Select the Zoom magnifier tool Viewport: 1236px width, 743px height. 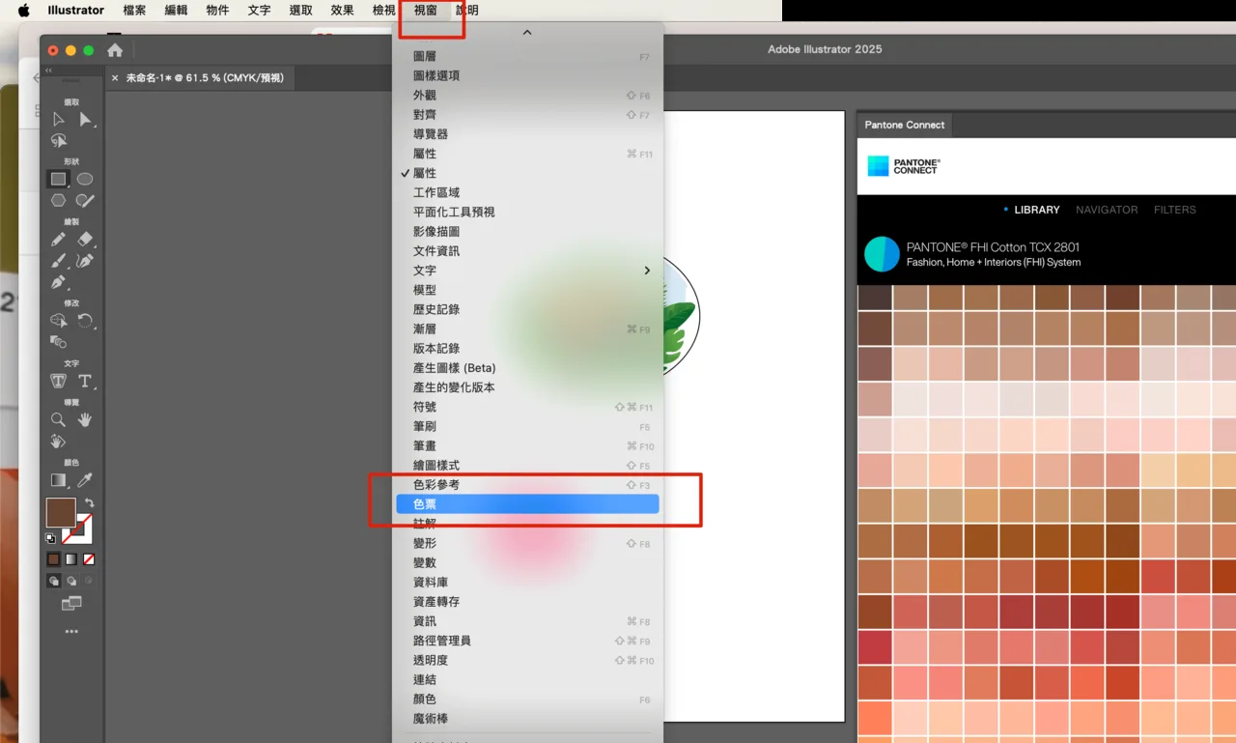(x=59, y=419)
